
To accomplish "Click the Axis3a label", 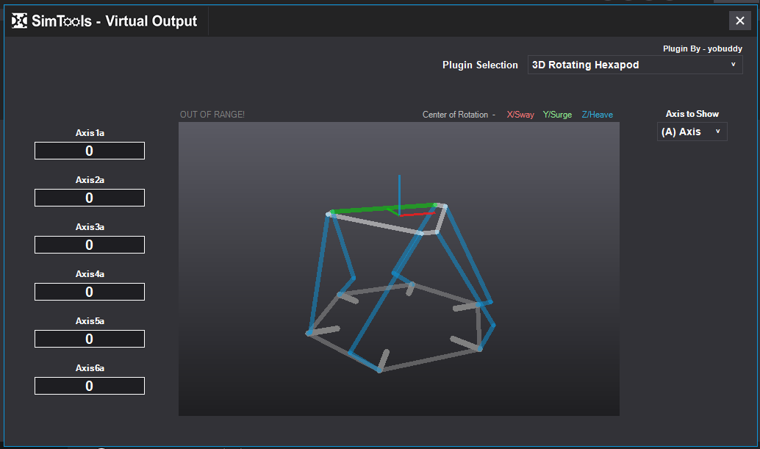I will (x=90, y=226).
